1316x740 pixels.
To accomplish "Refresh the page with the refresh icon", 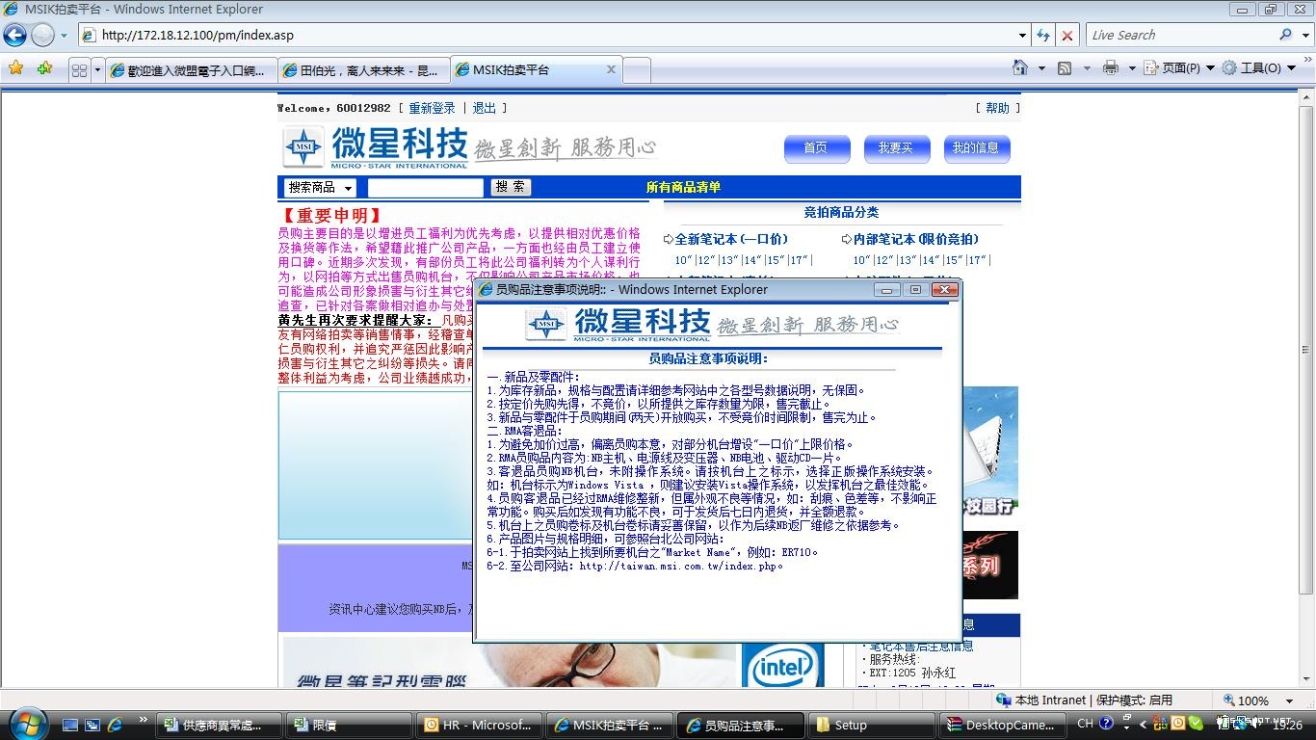I will pyautogui.click(x=1043, y=36).
